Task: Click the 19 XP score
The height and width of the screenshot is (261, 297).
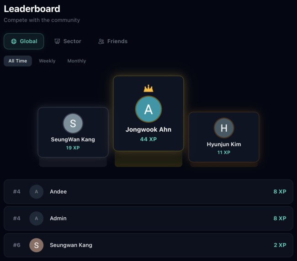Action: [73, 148]
